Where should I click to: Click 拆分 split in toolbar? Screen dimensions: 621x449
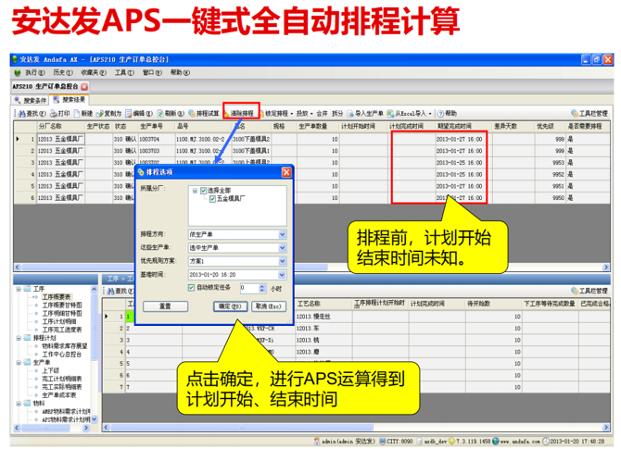coord(337,114)
